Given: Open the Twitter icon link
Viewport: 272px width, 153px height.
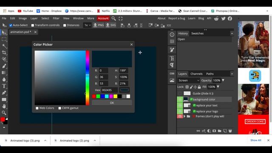Looking at the screenshot, I should [223, 19].
